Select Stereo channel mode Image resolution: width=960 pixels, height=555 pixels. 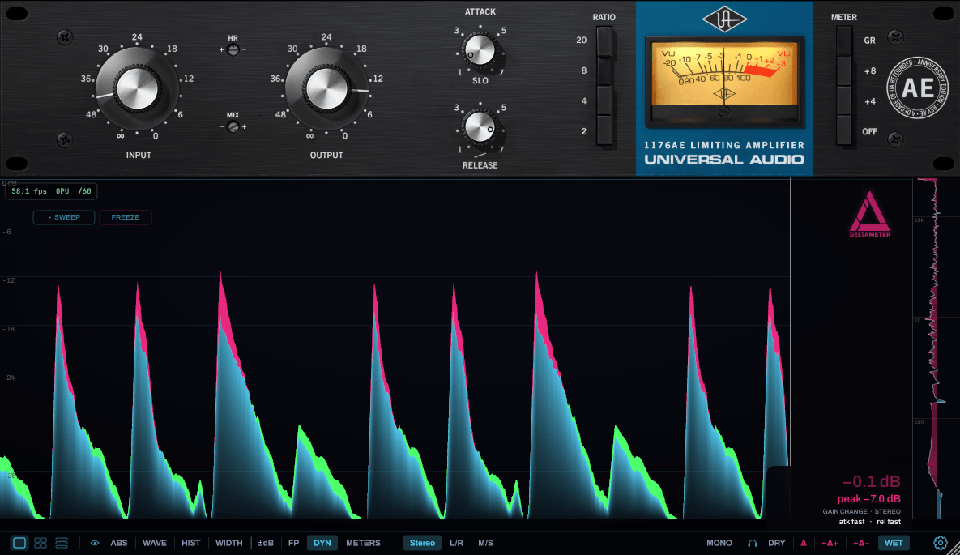(422, 543)
